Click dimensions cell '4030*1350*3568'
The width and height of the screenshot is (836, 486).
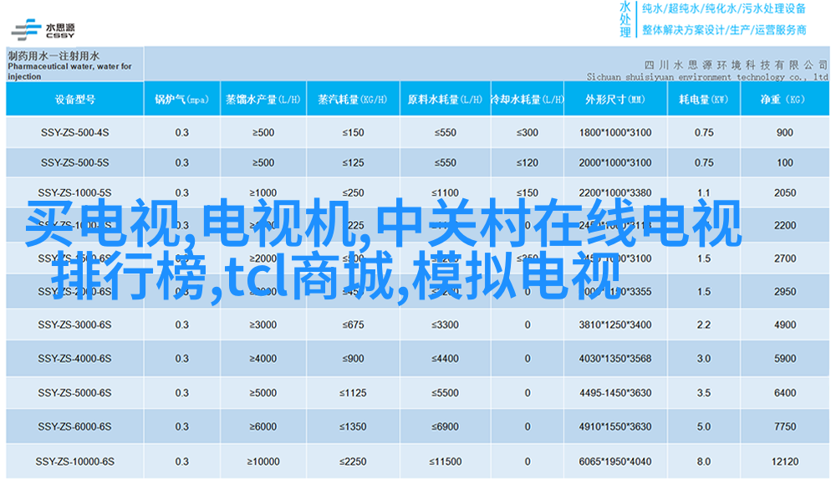pos(615,359)
